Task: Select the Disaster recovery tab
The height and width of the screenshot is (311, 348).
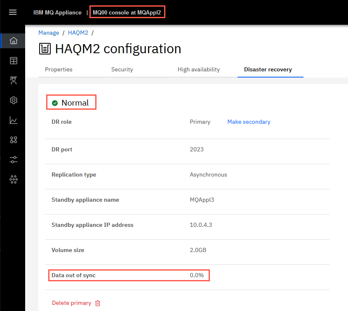Action: click(x=268, y=69)
